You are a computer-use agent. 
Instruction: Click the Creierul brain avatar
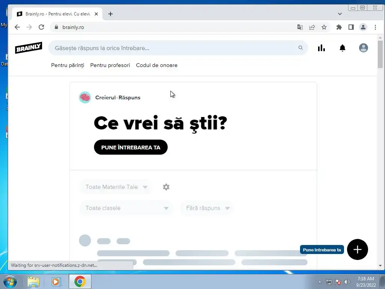pos(85,97)
